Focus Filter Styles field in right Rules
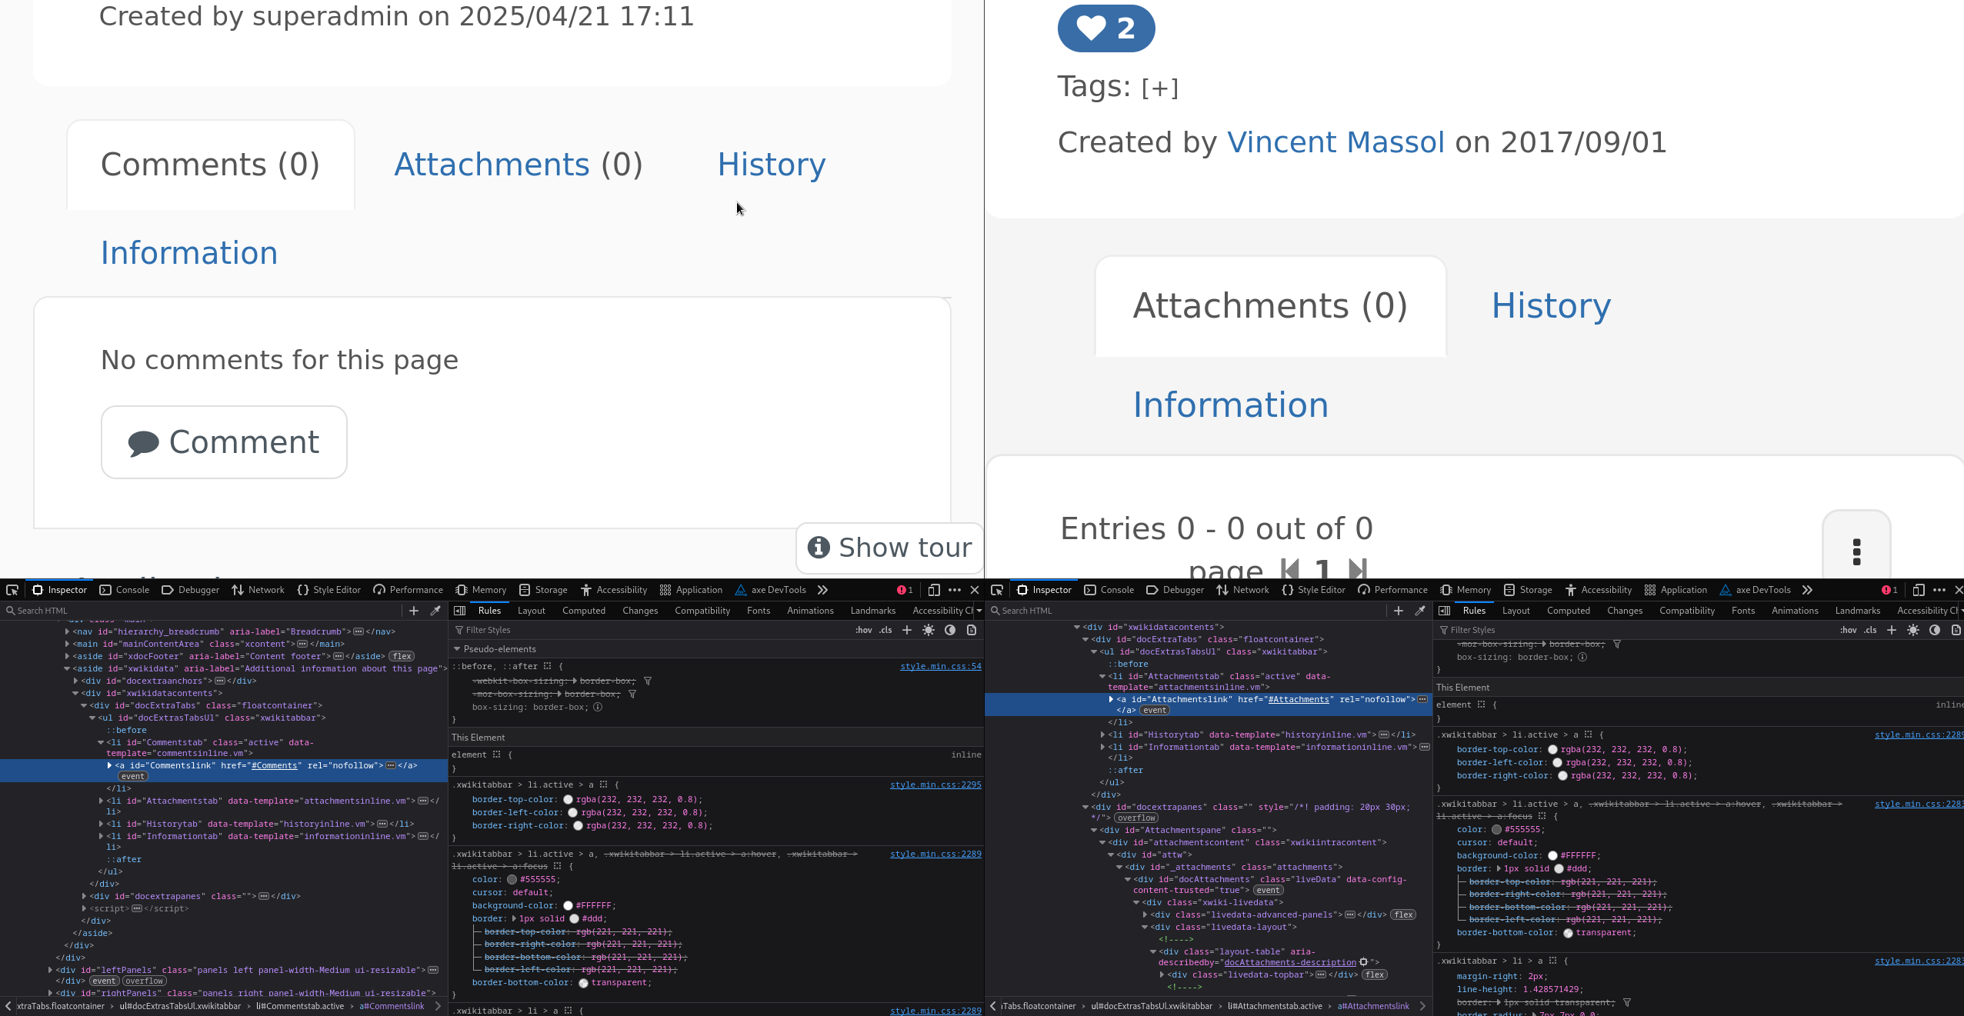The width and height of the screenshot is (1964, 1016). point(1635,630)
